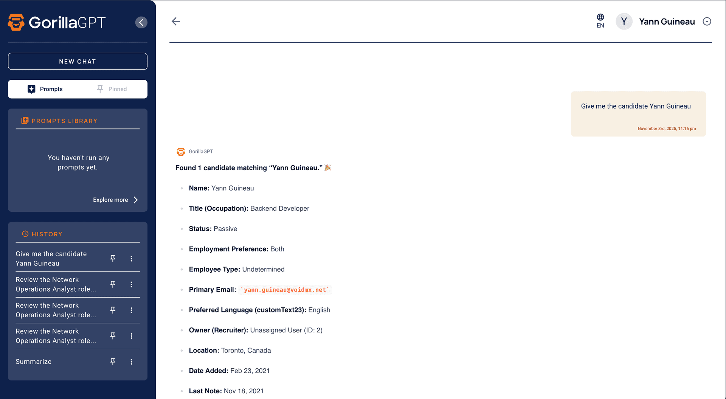The image size is (726, 399).
Task: Pin the Give me the candidate chat
Action: [113, 259]
